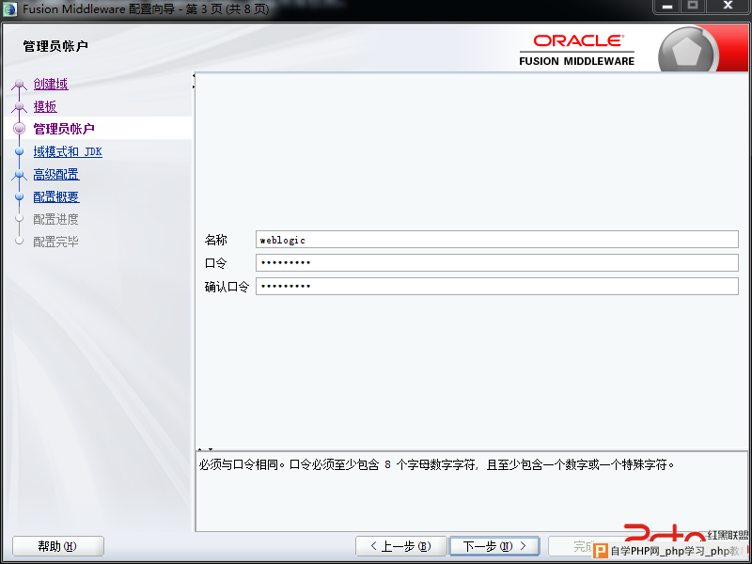Image resolution: width=752 pixels, height=564 pixels.
Task: Click the 确认口令 field label
Action: coord(227,287)
